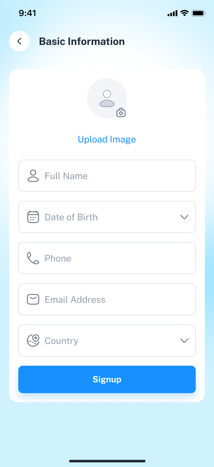Viewport: 214px width, 467px height.
Task: Tap the profile avatar placeholder
Action: tap(107, 98)
